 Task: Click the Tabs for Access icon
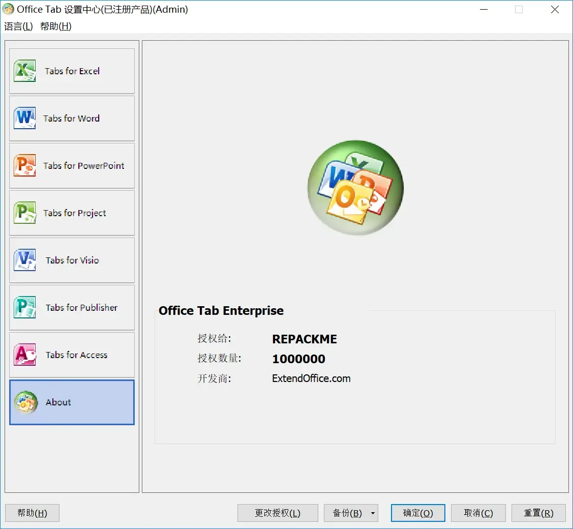[24, 355]
